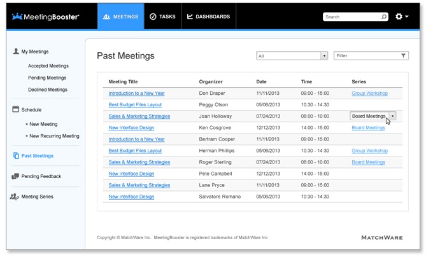The height and width of the screenshot is (257, 426).
Task: Open Lane Pryce's Sales & Marketing Strategies
Action: click(139, 185)
